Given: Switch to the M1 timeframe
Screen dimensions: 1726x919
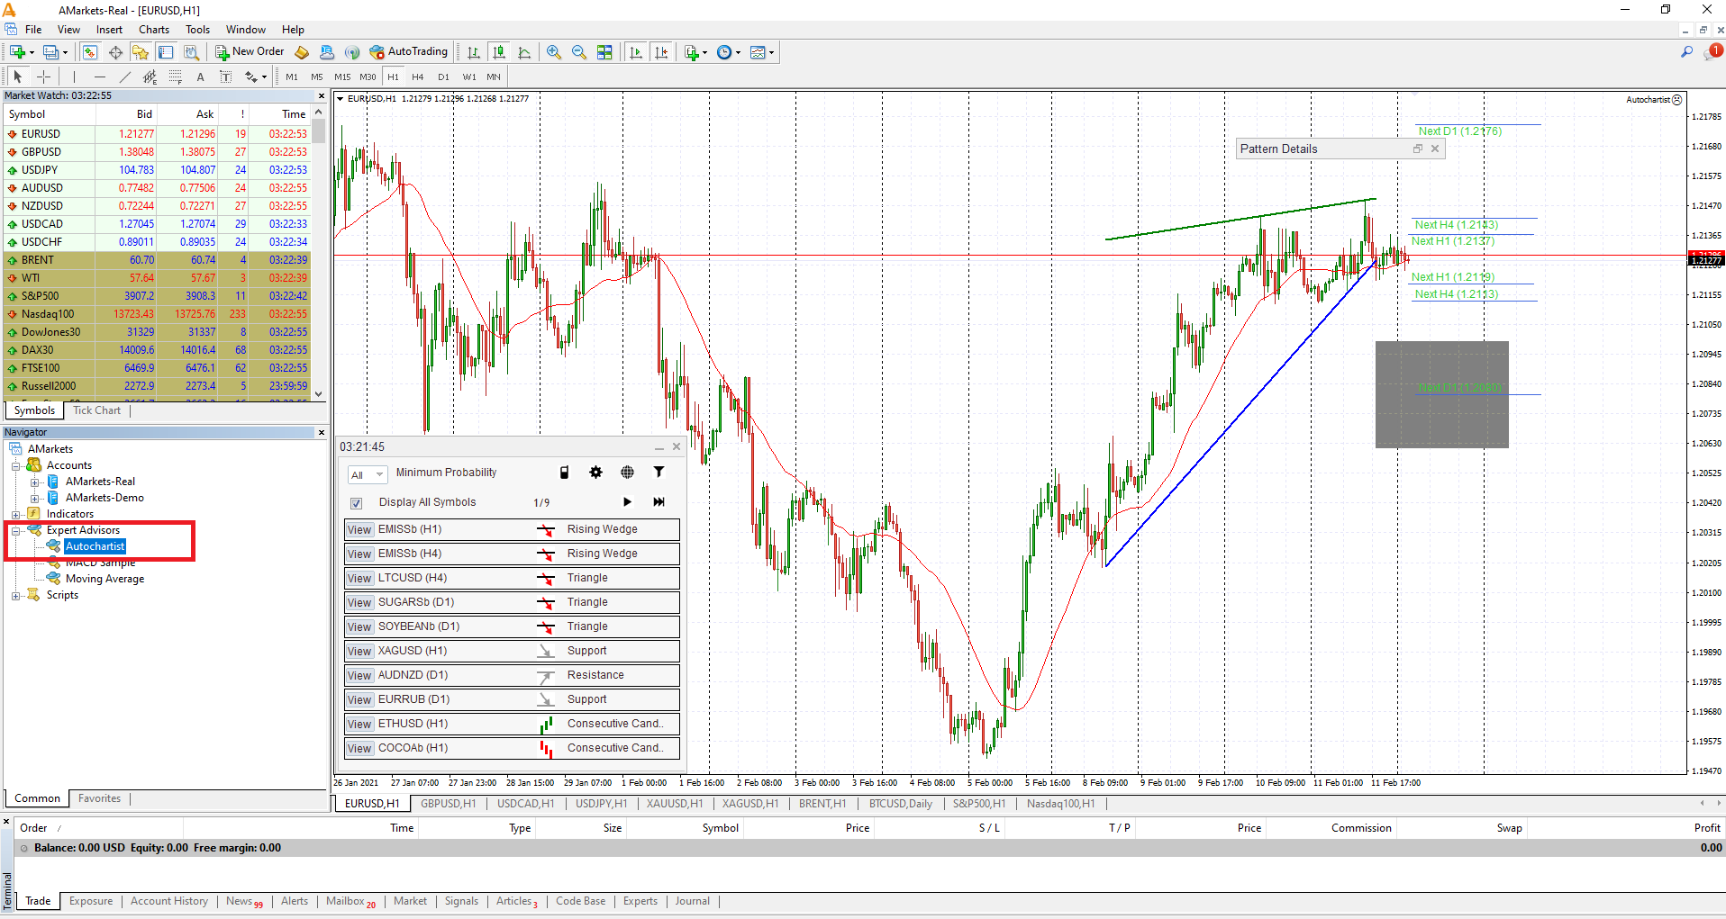Looking at the screenshot, I should click(292, 77).
